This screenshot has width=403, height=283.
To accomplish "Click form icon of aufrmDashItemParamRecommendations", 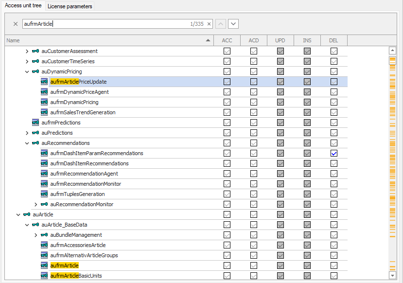I will click(44, 153).
